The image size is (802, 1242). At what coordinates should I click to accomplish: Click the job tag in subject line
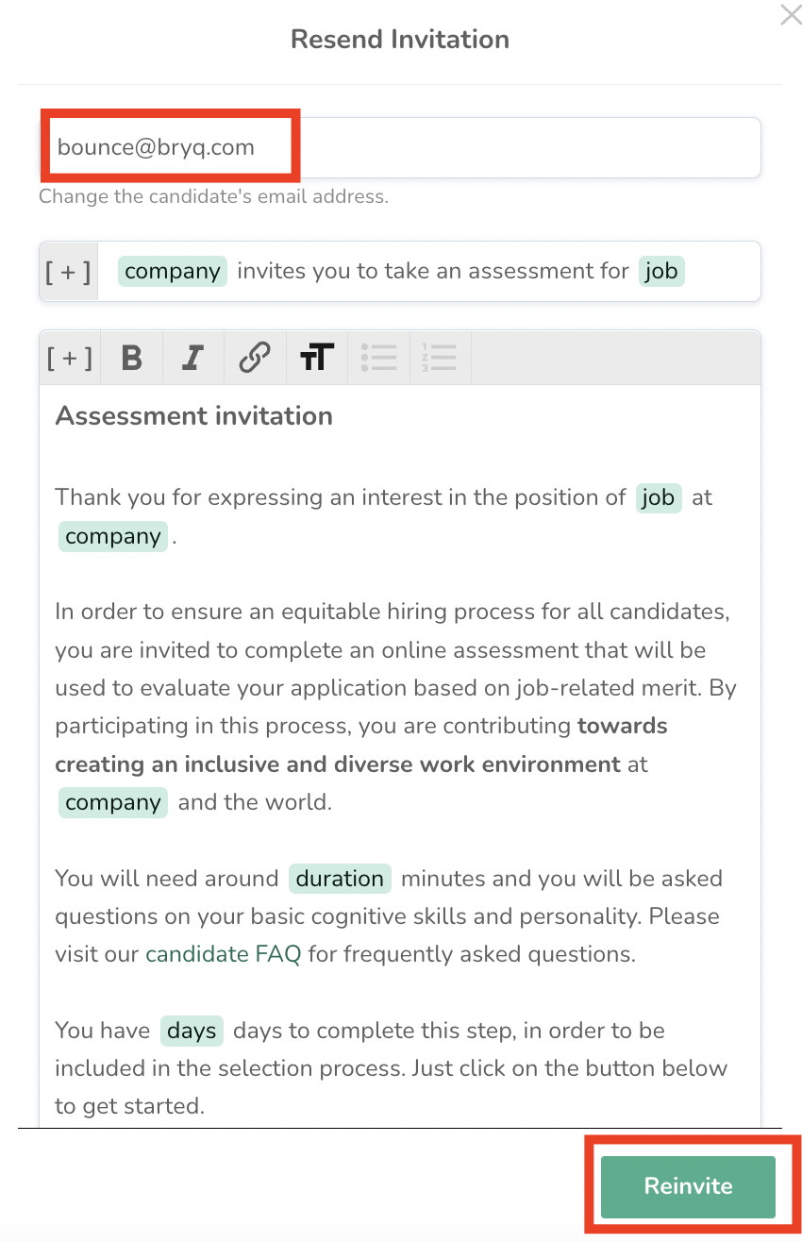tap(661, 272)
